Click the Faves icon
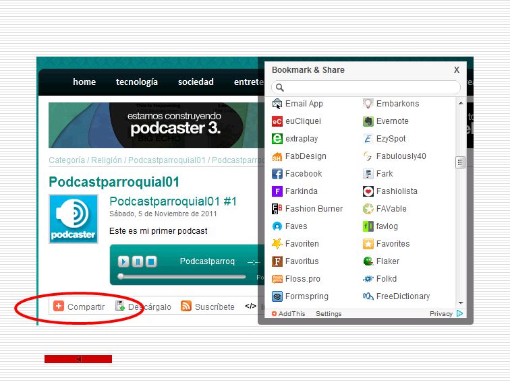 pyautogui.click(x=277, y=226)
